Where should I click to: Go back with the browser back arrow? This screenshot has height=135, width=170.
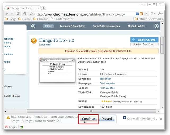pos(7,14)
